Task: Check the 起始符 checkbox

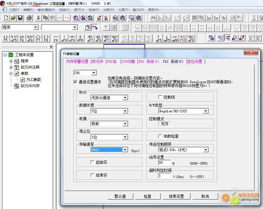Action: click(x=92, y=162)
